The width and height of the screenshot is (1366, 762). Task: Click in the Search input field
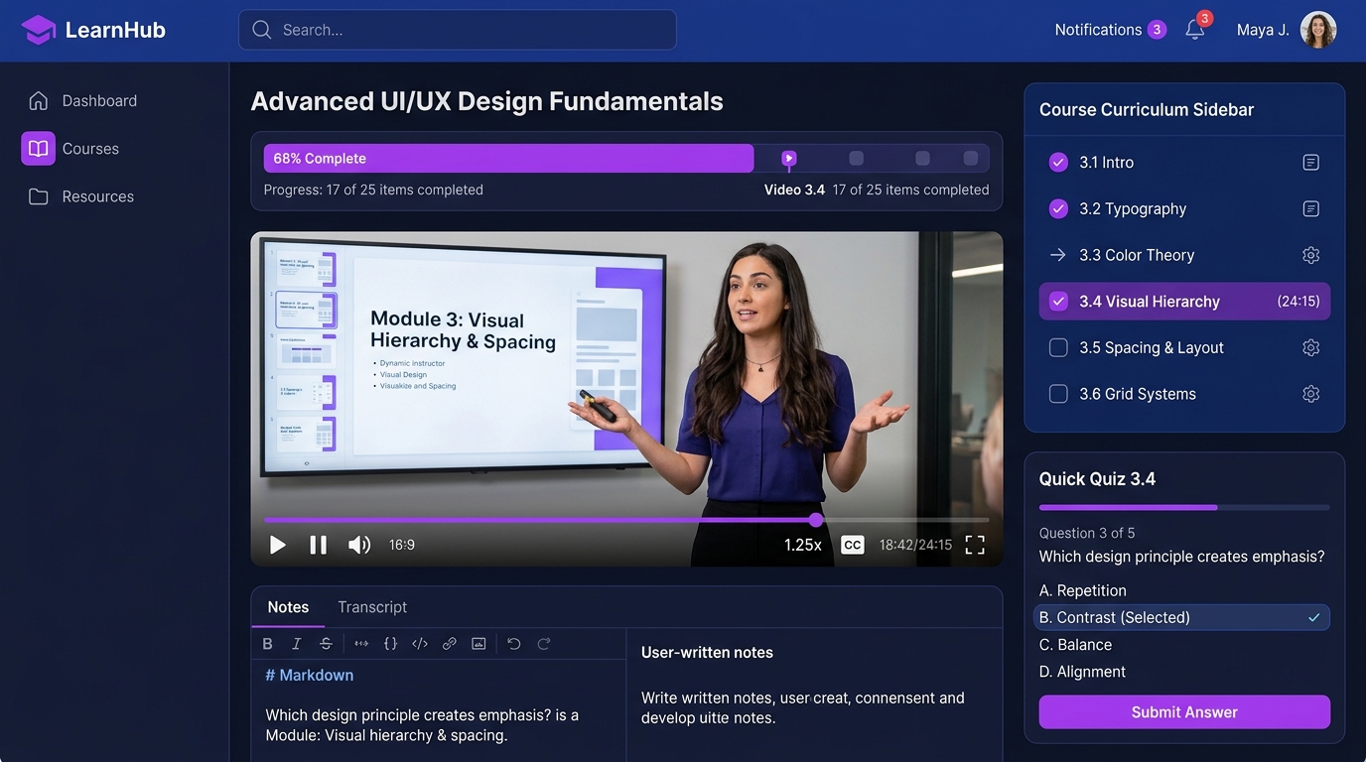click(x=458, y=30)
